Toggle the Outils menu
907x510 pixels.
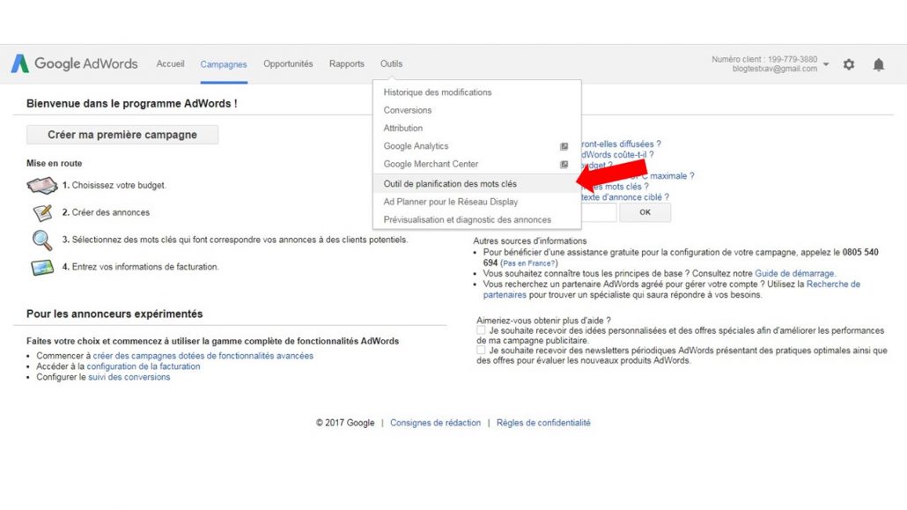point(391,63)
